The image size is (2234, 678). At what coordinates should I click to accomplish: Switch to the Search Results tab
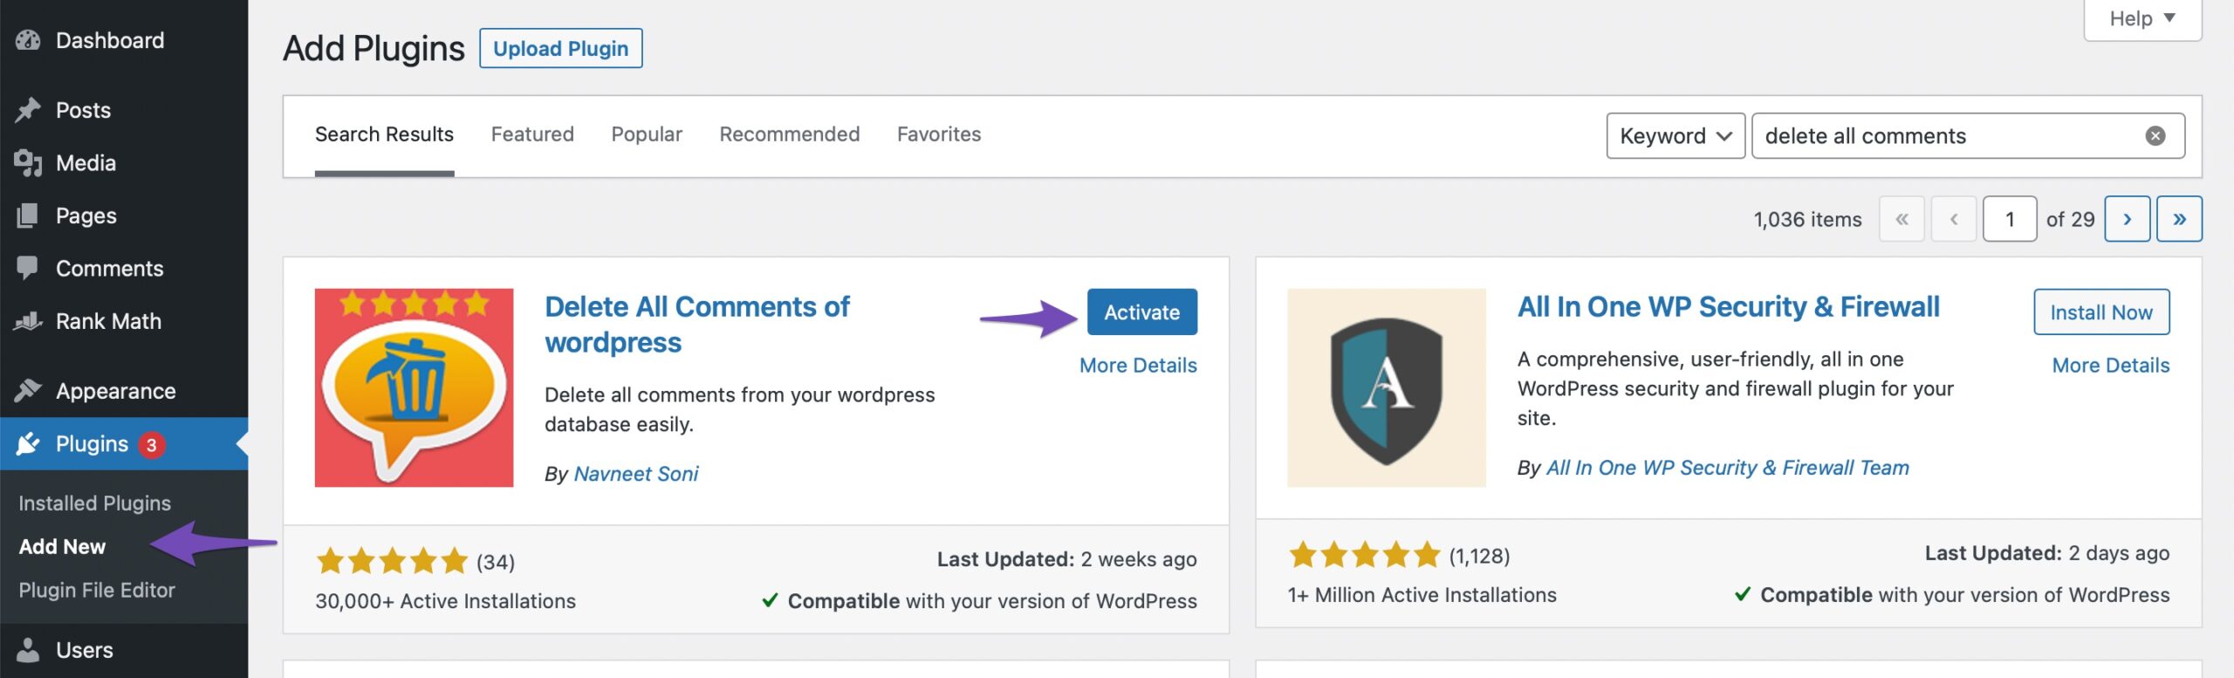click(384, 134)
